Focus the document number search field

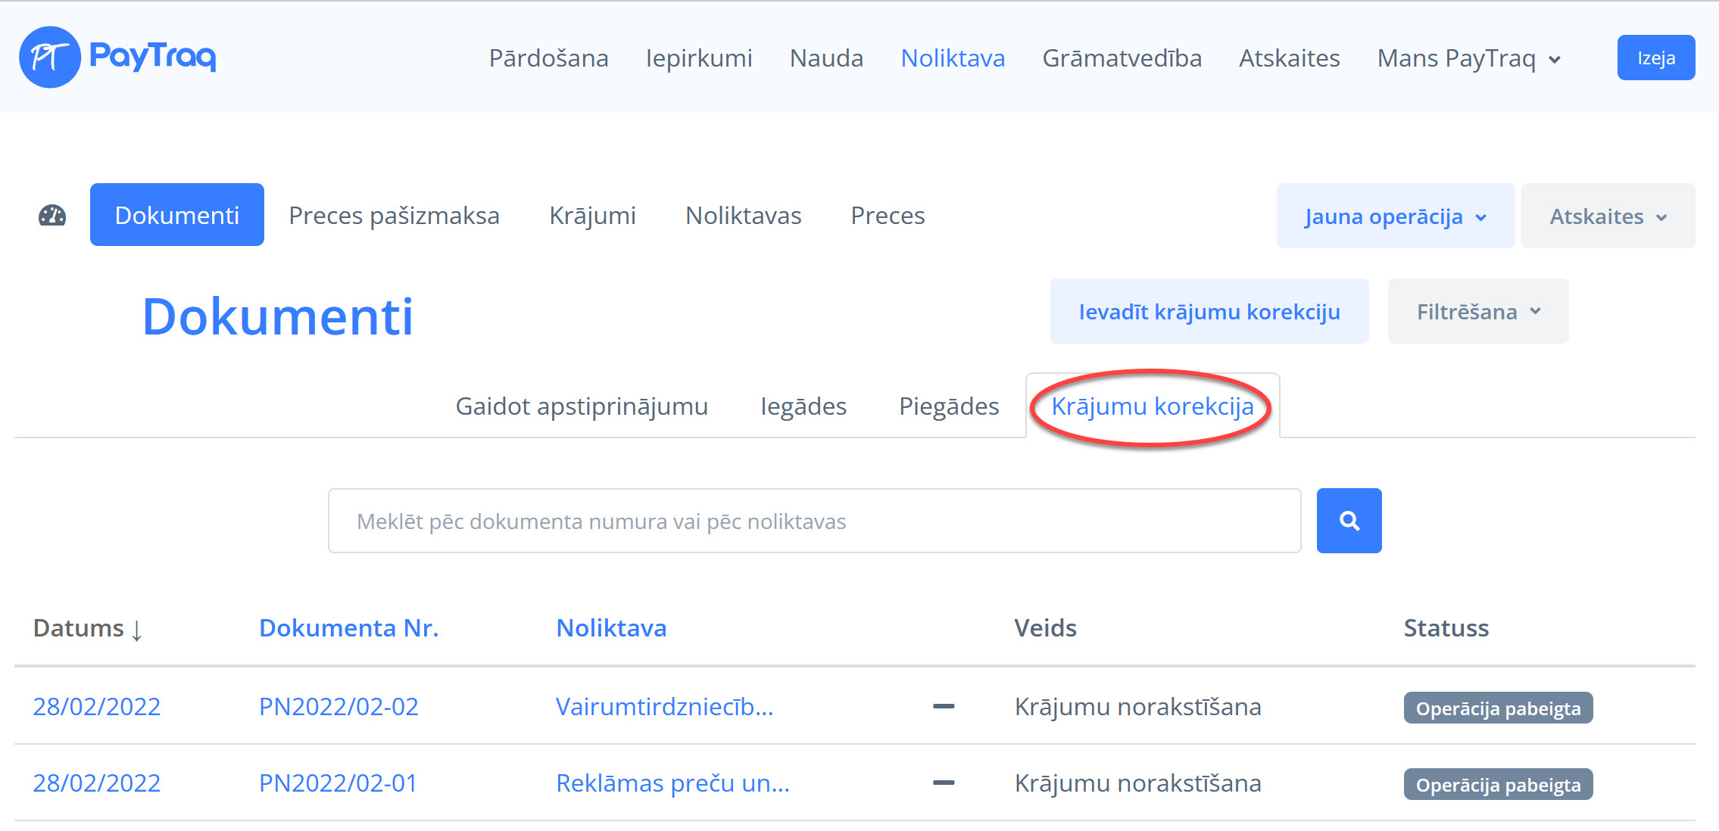tap(814, 521)
